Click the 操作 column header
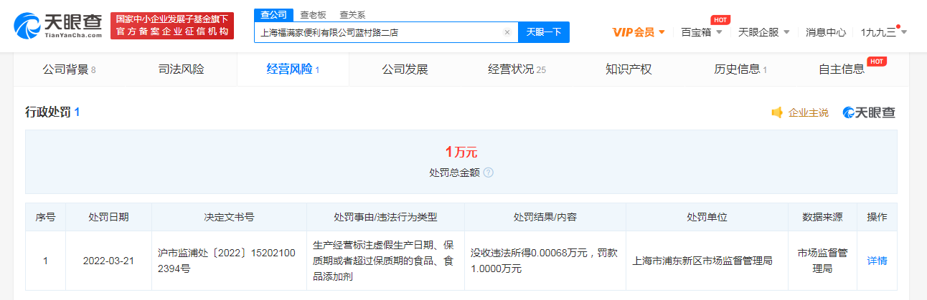 pos(877,217)
